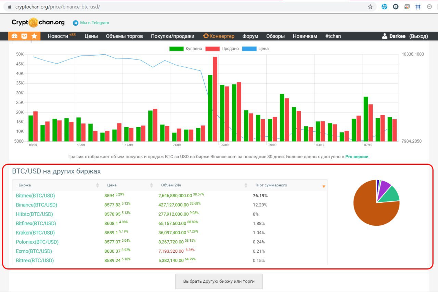The width and height of the screenshot is (438, 292).
Task: Click the grey circle-minus extension icon
Action: point(429,6)
